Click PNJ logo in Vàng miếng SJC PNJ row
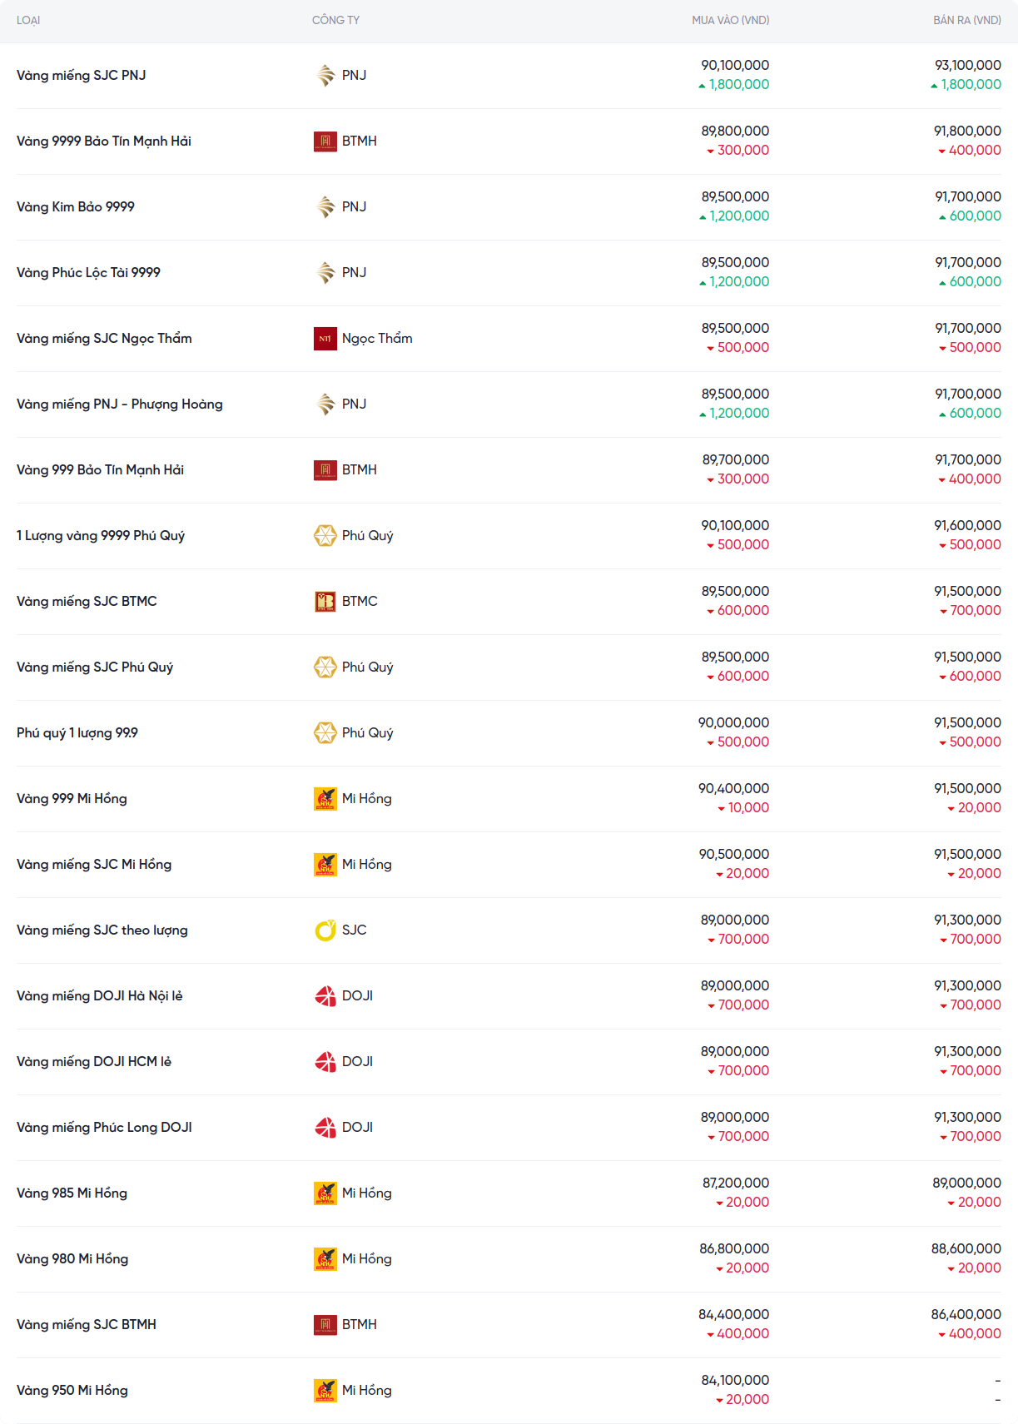Viewport: 1018px width, 1424px height. click(325, 76)
